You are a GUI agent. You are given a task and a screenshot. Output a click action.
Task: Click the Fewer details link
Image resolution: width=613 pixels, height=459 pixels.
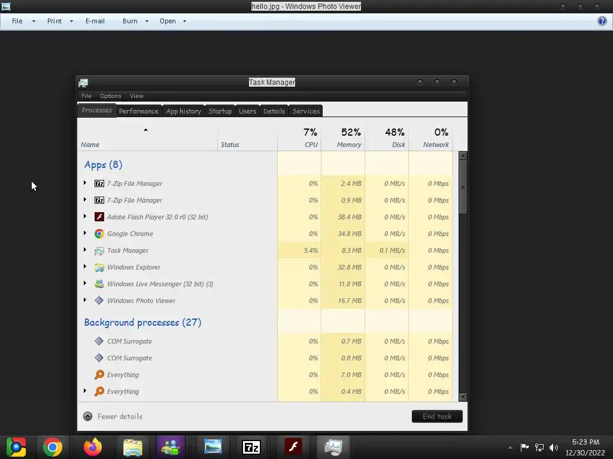click(120, 417)
